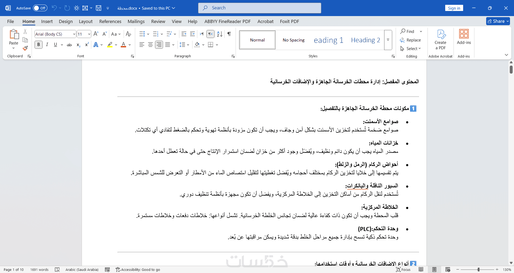Viewport: 514px width, 273px height.
Task: Toggle Bold formatting
Action: [x=39, y=45]
